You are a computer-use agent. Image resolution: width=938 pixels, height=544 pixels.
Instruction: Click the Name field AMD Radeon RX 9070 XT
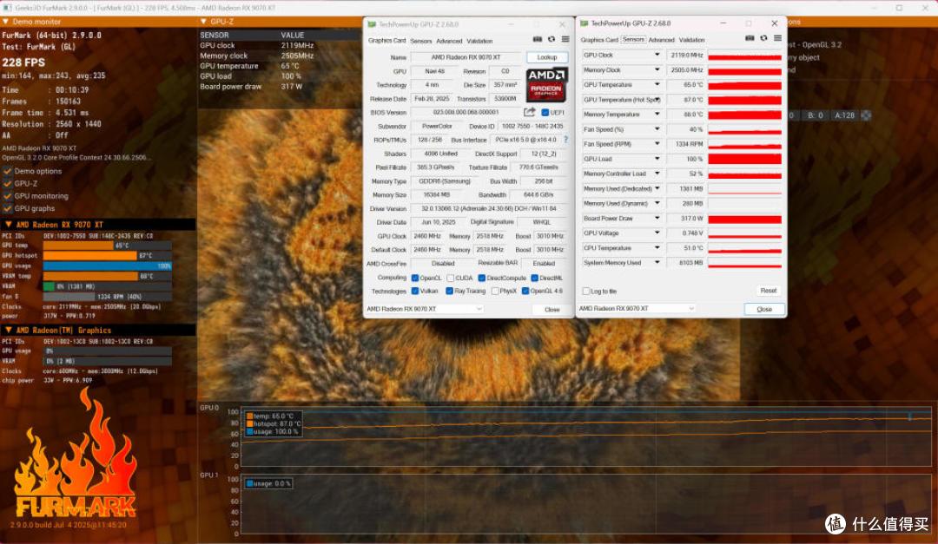pyautogui.click(x=466, y=57)
